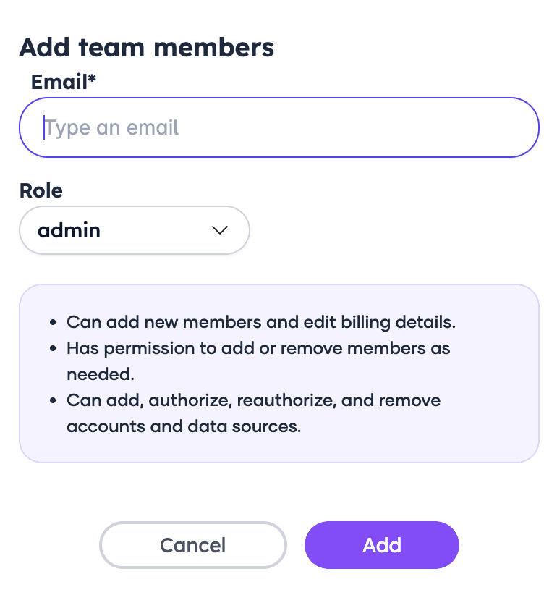
Task: Click the second bullet point dot marker
Action: pyautogui.click(x=53, y=349)
